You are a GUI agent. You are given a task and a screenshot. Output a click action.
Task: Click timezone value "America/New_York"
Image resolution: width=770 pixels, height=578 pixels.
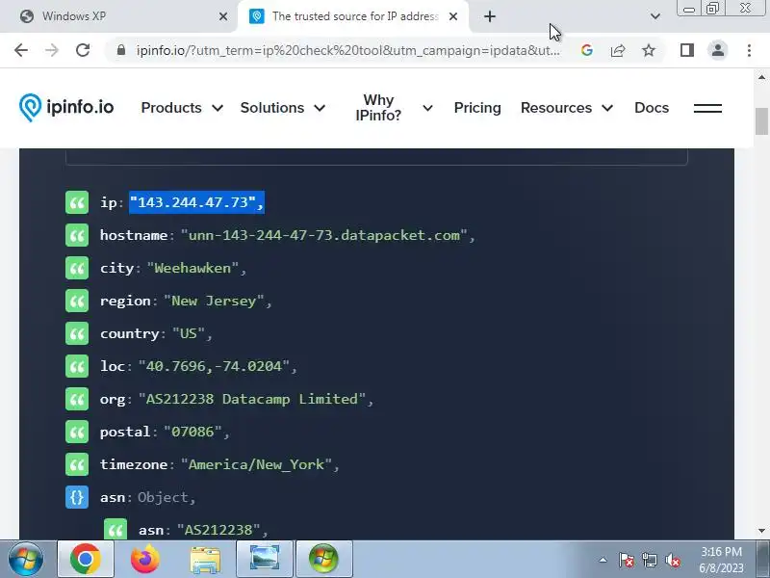click(256, 465)
